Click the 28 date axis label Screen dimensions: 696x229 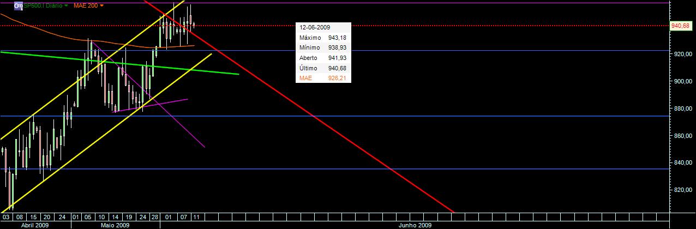(155, 216)
